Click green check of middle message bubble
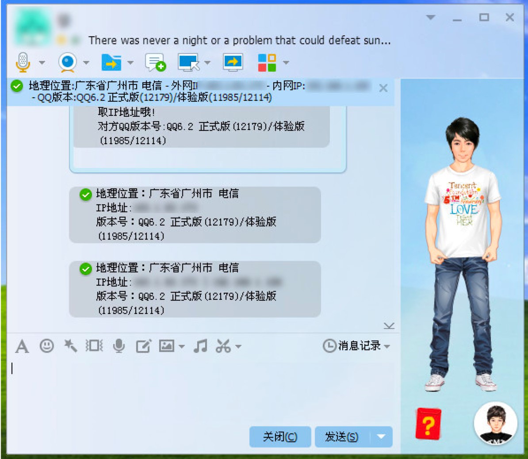 pos(85,194)
